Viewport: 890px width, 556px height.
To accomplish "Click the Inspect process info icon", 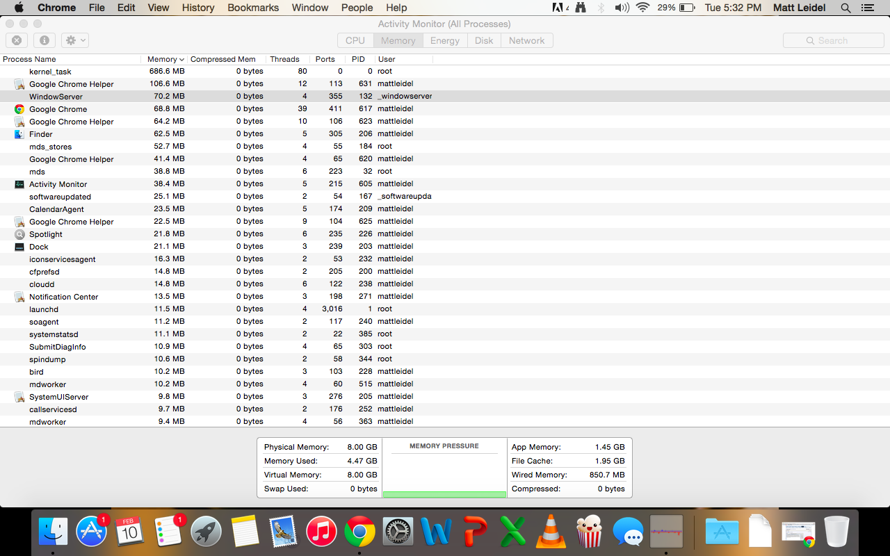I will point(44,40).
